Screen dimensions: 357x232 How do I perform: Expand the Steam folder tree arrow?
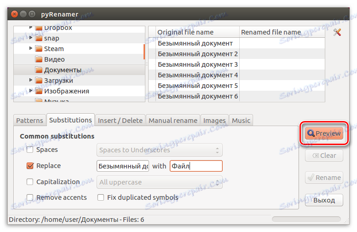click(x=31, y=49)
